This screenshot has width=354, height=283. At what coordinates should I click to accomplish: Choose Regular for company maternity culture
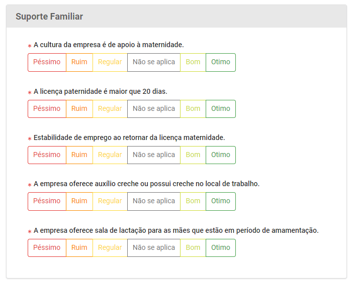tap(110, 62)
